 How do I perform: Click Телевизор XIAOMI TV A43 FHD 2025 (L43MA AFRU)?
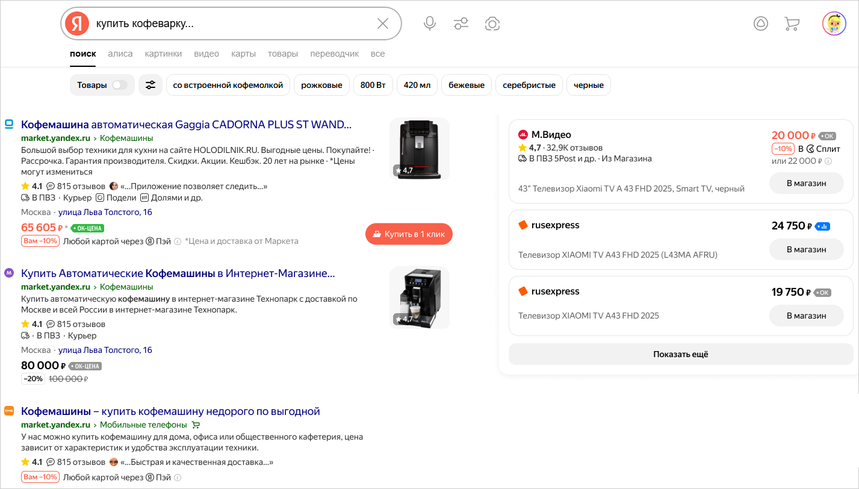click(x=618, y=255)
